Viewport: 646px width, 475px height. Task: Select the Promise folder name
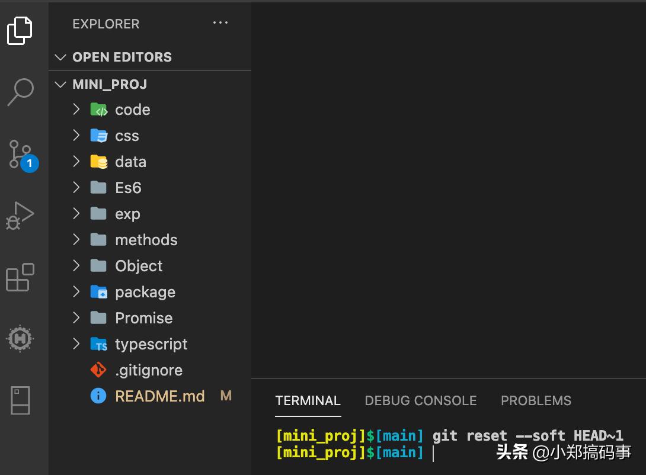(x=144, y=318)
